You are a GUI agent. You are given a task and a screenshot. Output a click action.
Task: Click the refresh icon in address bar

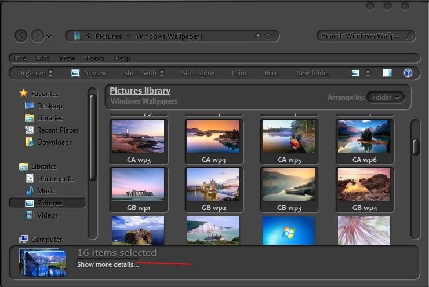tap(268, 36)
